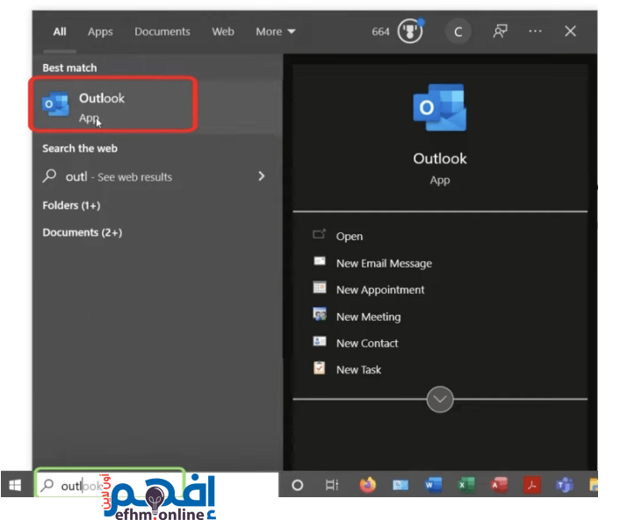
Task: Click the feedback person icon
Action: (x=501, y=32)
